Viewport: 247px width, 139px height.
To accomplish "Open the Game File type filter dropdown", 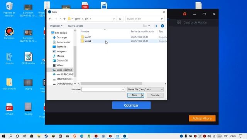I will coord(145,89).
